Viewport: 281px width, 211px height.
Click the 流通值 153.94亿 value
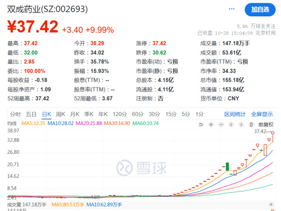pyautogui.click(x=233, y=89)
